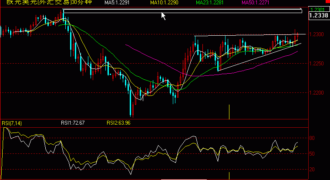
Task: Click the green 1.2301 price tag
Action: 317,10
